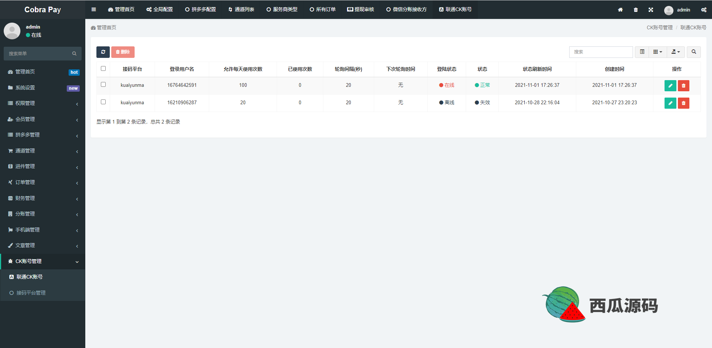Delete the 16764642591 row with red trash icon

[x=683, y=86]
